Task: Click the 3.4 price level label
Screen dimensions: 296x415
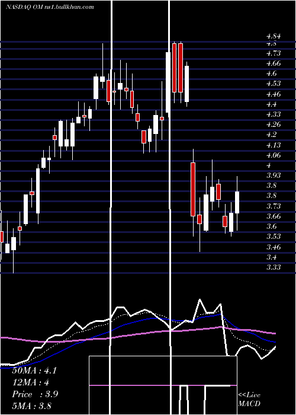Action: tap(271, 257)
